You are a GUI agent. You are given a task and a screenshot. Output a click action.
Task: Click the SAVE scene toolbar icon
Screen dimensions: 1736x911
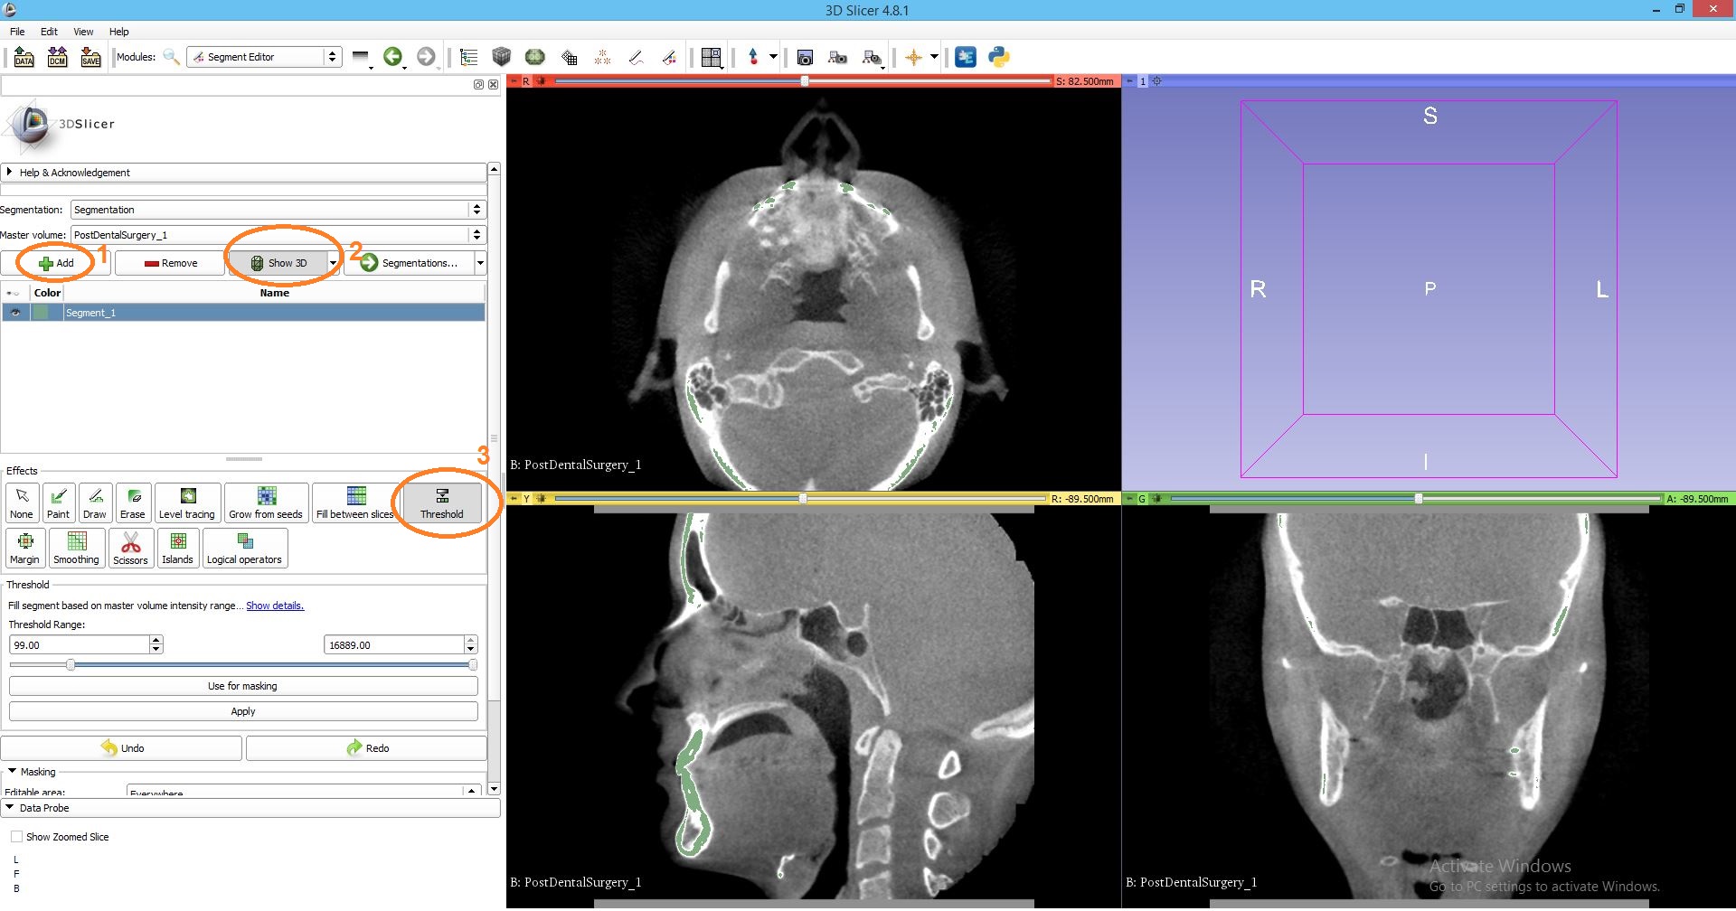point(91,57)
